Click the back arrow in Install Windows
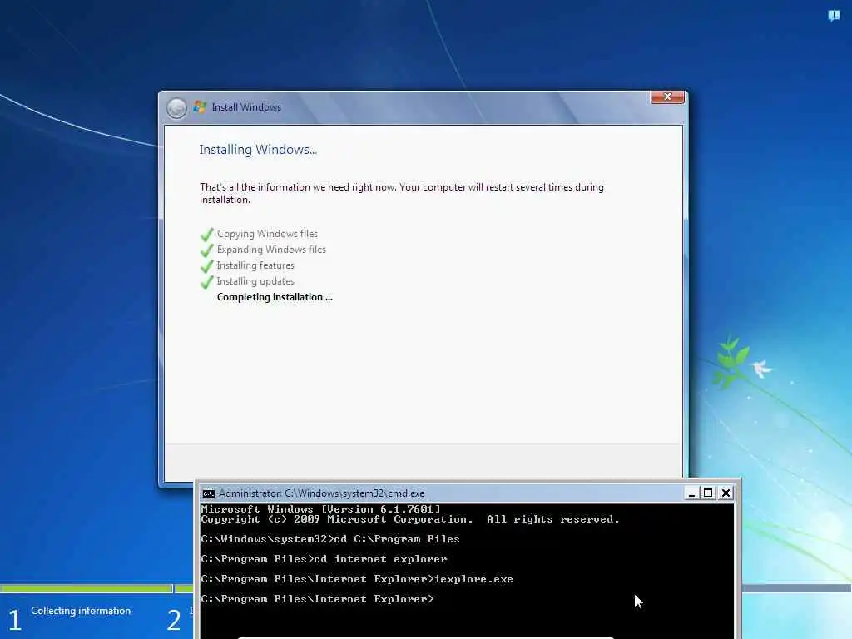Screen dimensions: 852x639 tap(176, 108)
